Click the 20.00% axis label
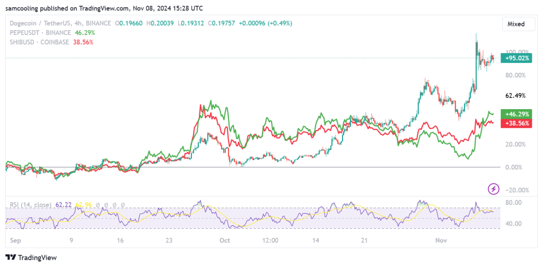Image resolution: width=543 pixels, height=267 pixels. pyautogui.click(x=515, y=144)
